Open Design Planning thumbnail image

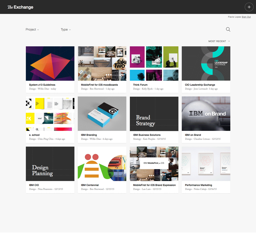50,164
